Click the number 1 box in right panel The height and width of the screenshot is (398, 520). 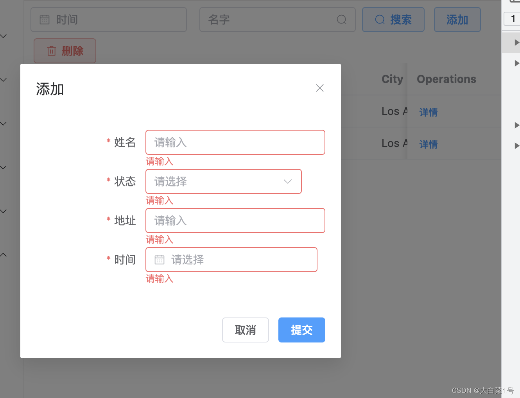tap(513, 19)
